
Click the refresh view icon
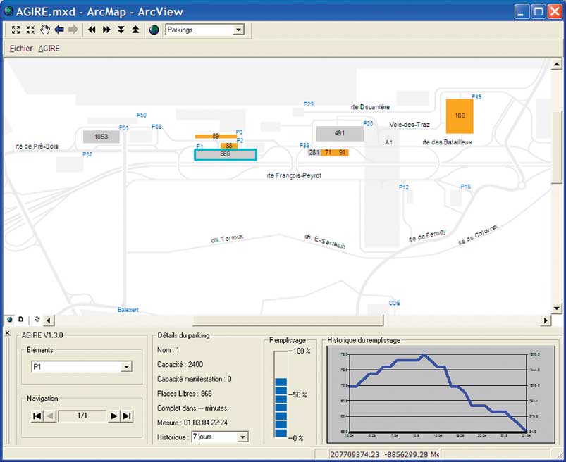37,319
